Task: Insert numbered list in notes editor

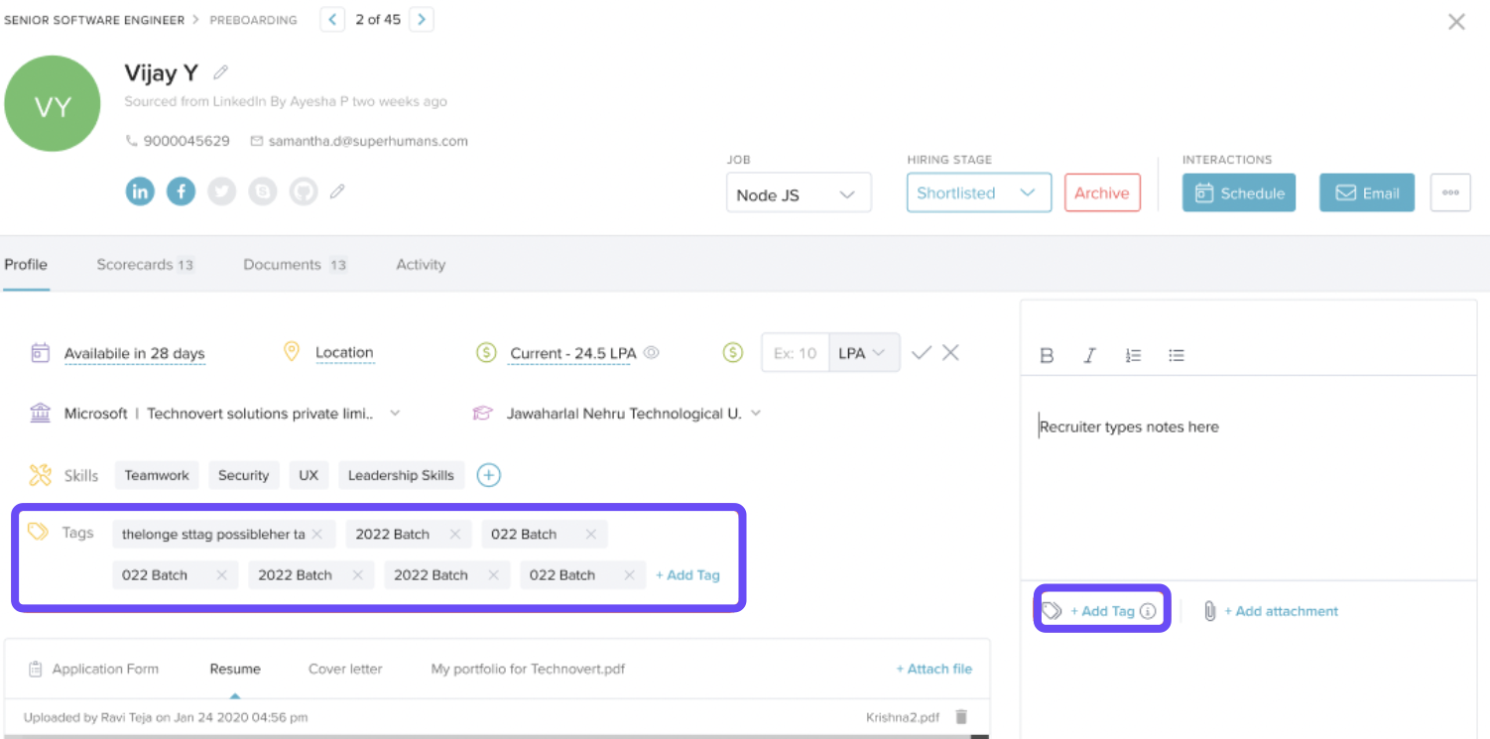Action: (x=1133, y=355)
